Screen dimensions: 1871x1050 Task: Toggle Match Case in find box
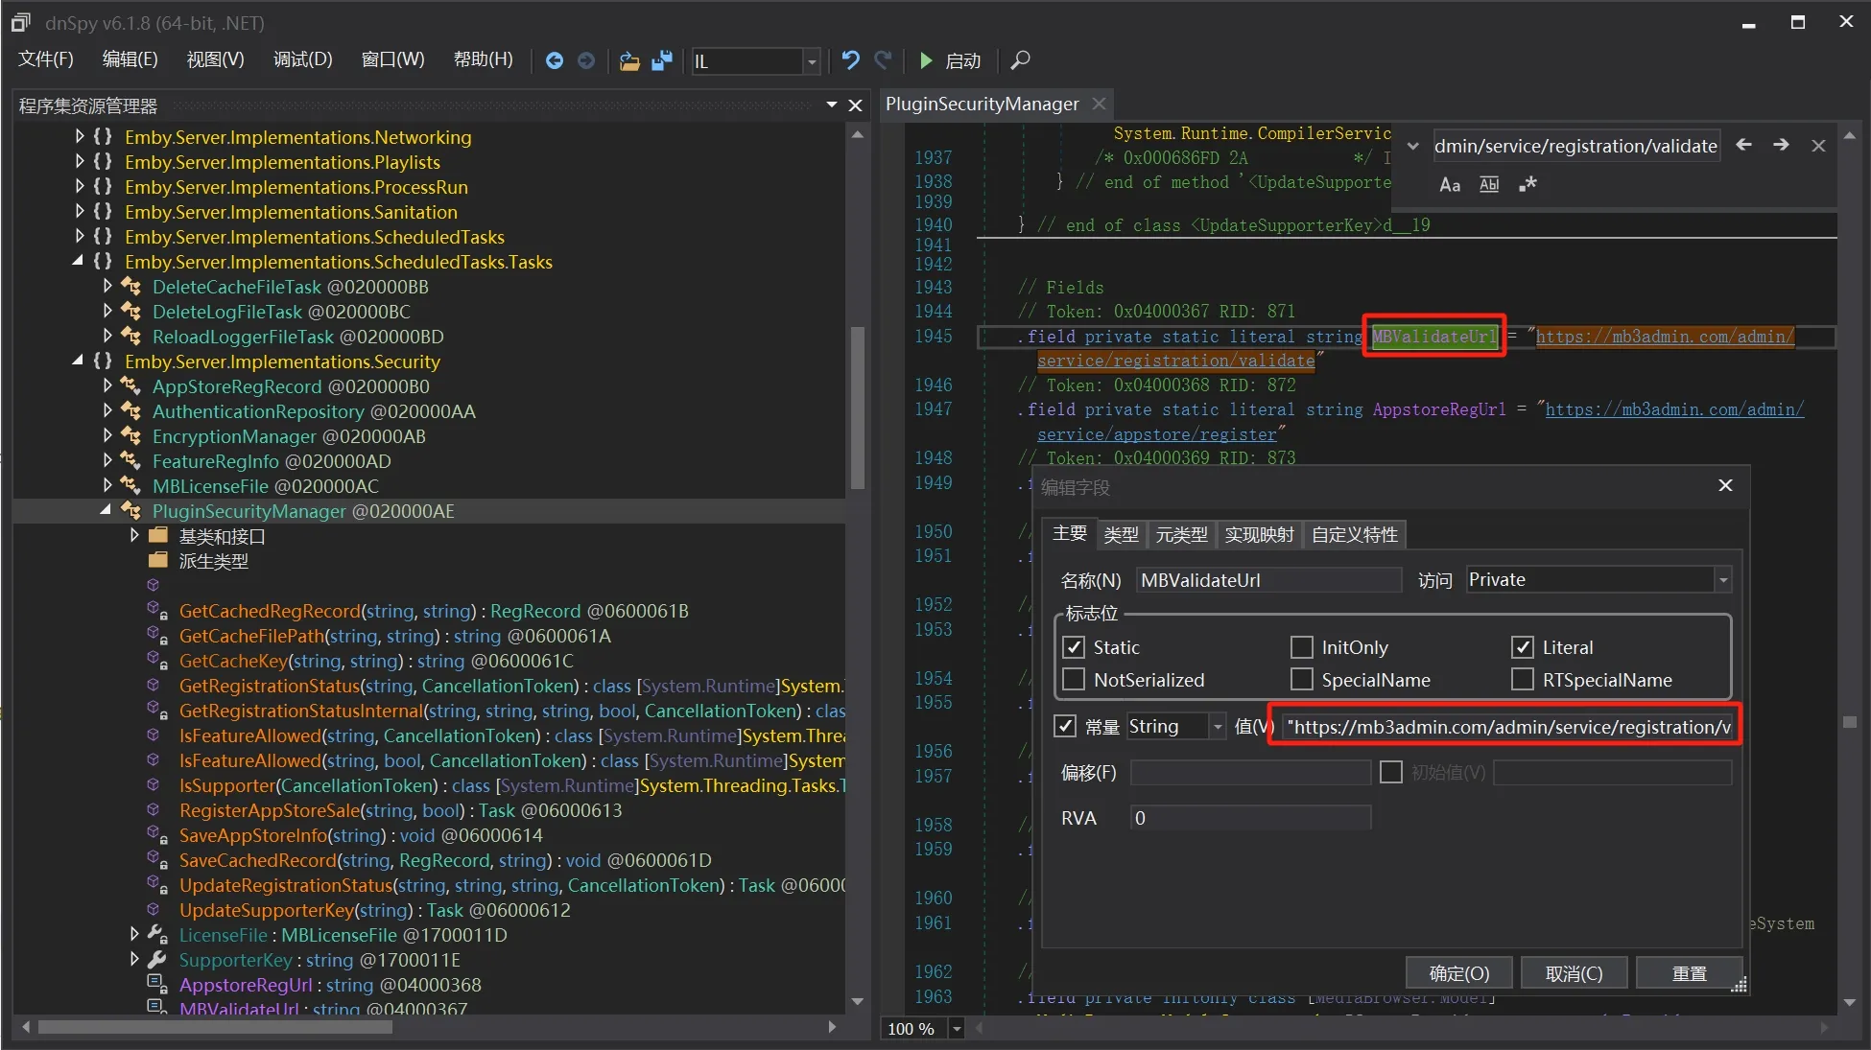pyautogui.click(x=1450, y=184)
